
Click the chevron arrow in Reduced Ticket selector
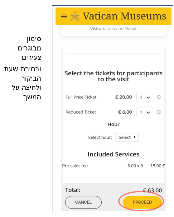148,112
